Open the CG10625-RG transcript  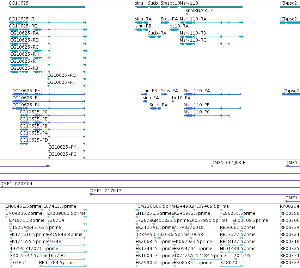[x=62, y=75]
